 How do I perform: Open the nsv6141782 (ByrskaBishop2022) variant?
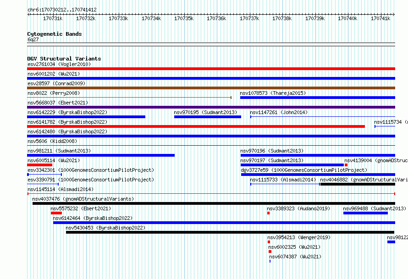[67, 122]
